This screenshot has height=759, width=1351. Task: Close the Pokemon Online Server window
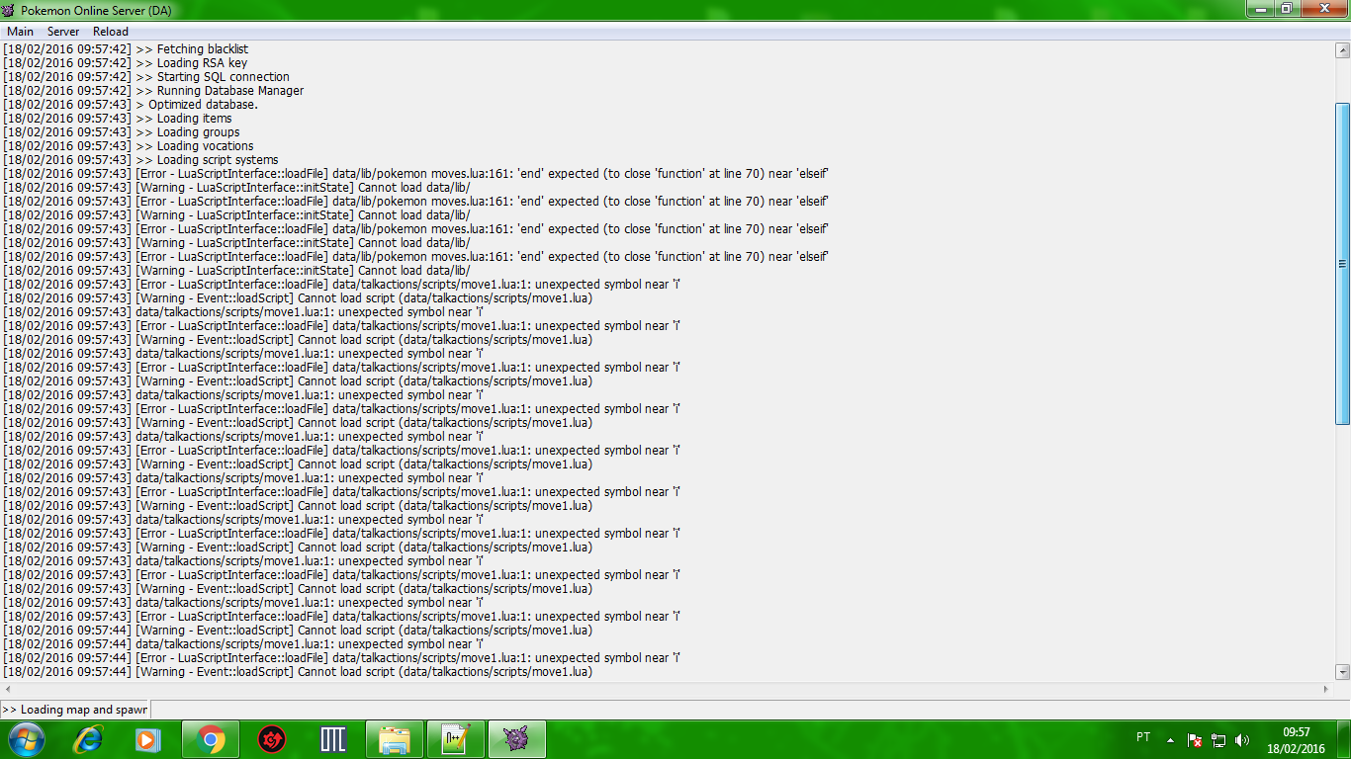[x=1323, y=8]
